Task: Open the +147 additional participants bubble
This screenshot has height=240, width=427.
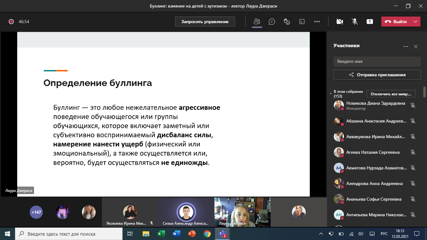Action: click(x=36, y=212)
